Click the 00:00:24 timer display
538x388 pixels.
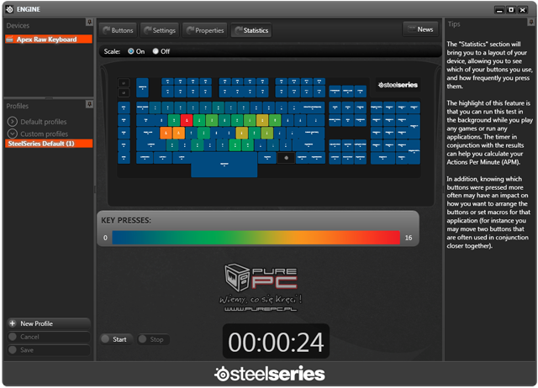pos(276,341)
